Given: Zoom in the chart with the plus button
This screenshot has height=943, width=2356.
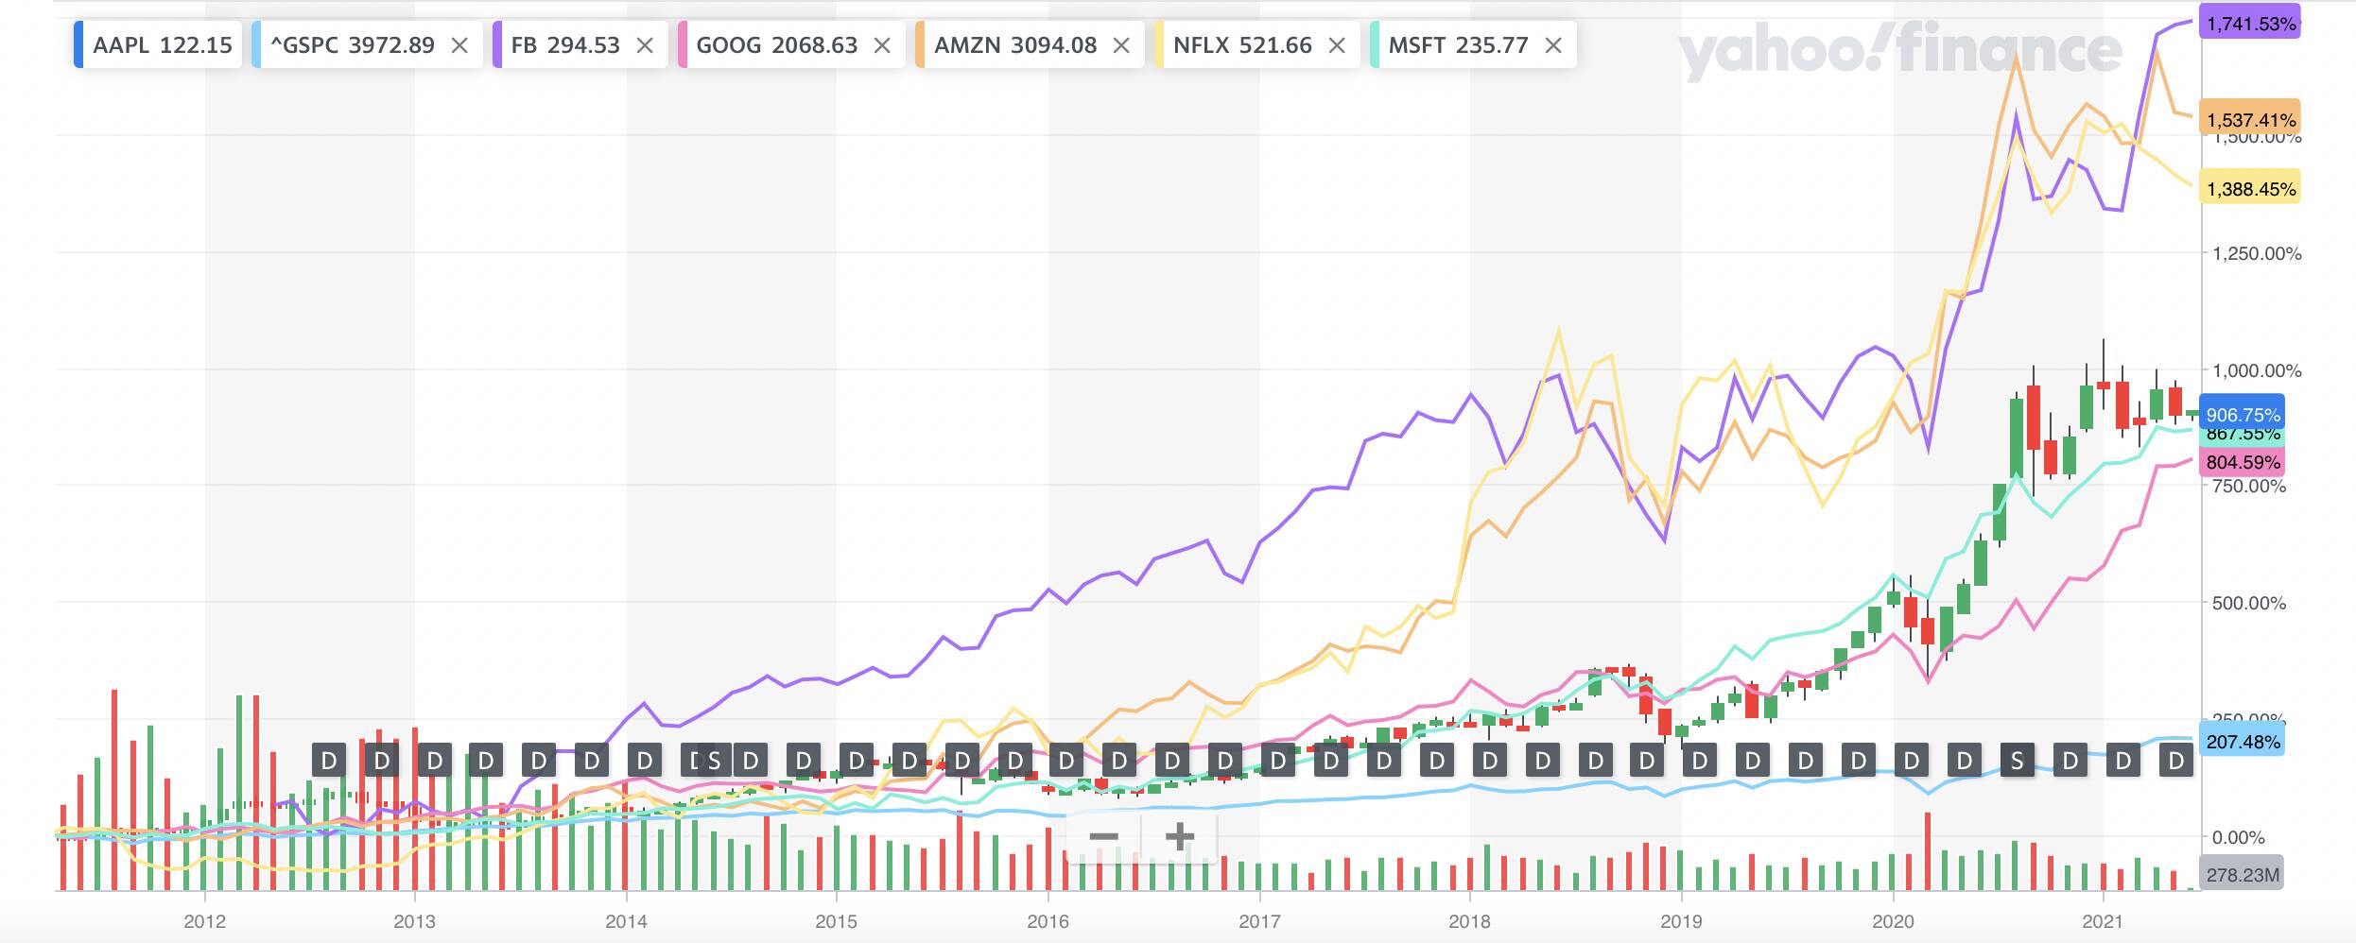Looking at the screenshot, I should click(x=1179, y=836).
